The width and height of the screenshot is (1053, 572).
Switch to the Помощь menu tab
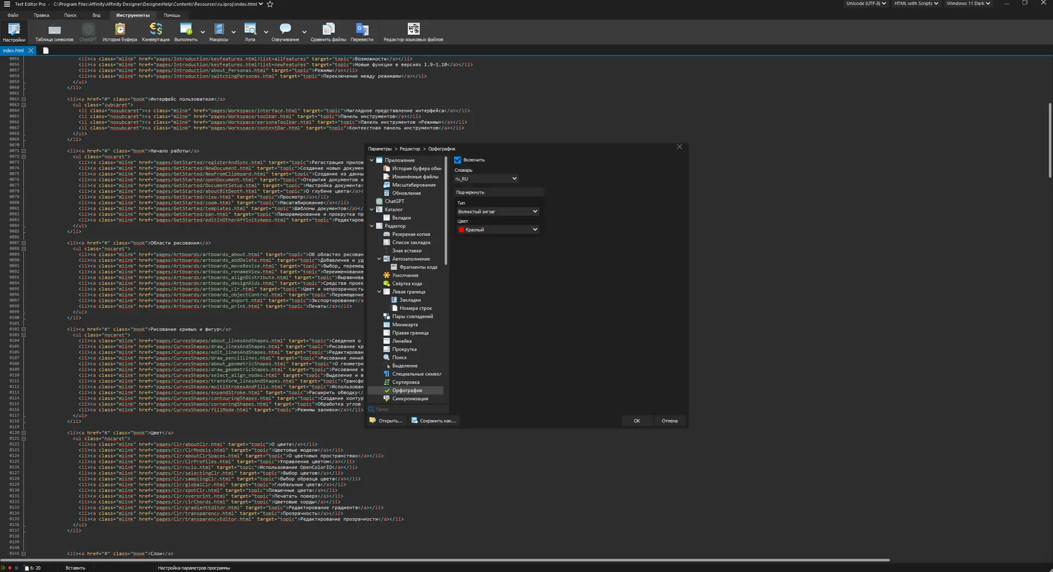pos(172,15)
